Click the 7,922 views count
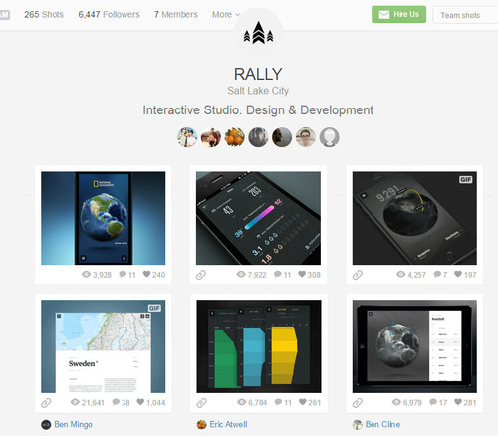 251,275
